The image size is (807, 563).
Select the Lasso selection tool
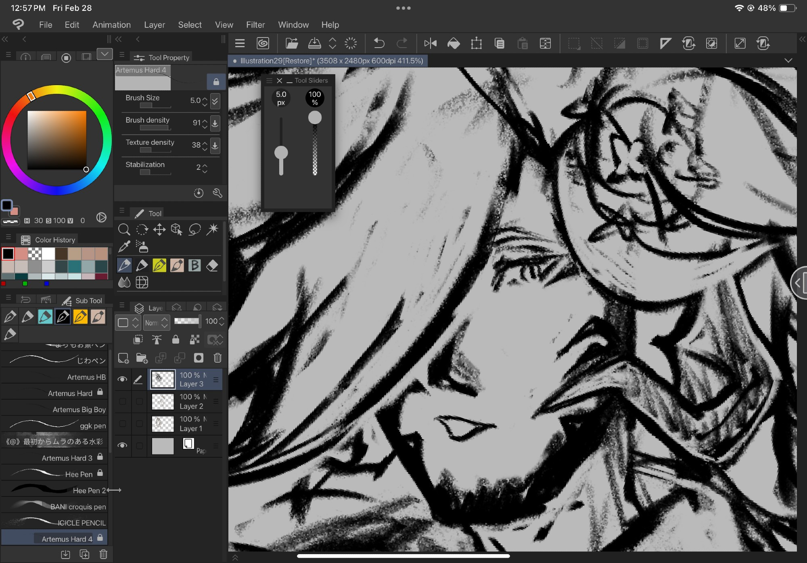[194, 229]
